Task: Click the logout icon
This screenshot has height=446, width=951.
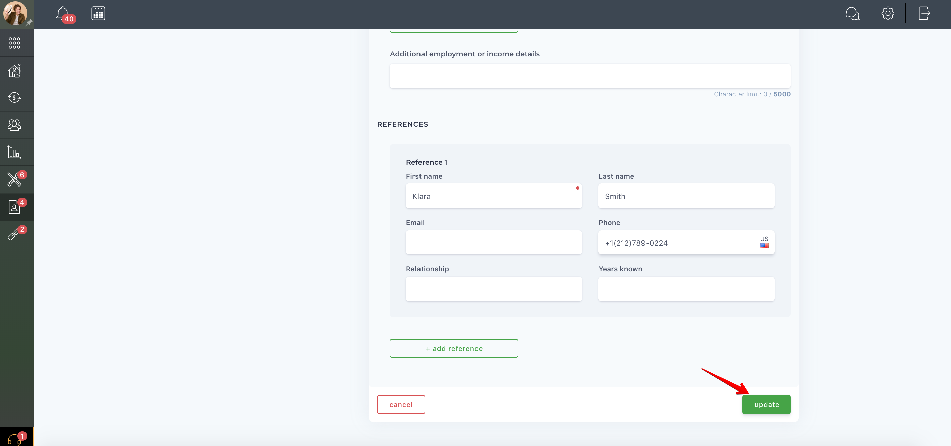Action: [x=924, y=14]
